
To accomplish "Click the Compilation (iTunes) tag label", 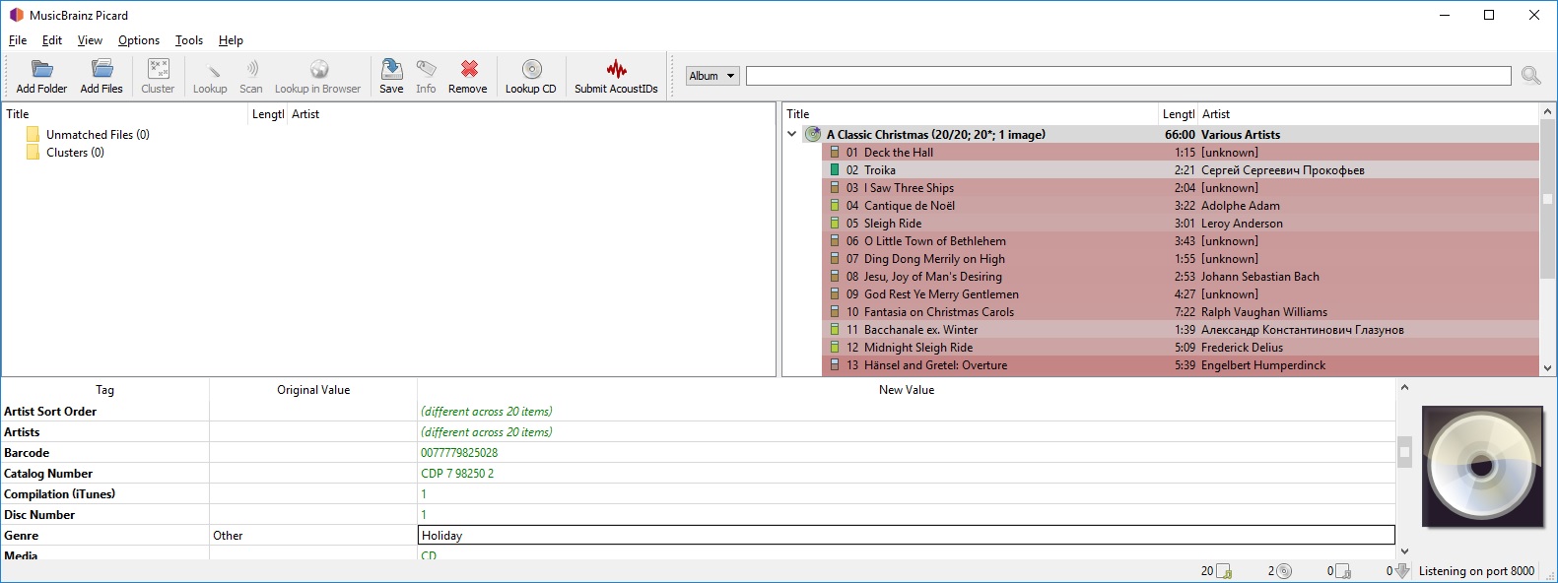I will point(59,494).
